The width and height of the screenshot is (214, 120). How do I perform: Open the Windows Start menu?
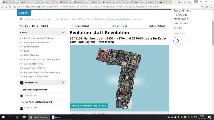(x=3, y=117)
